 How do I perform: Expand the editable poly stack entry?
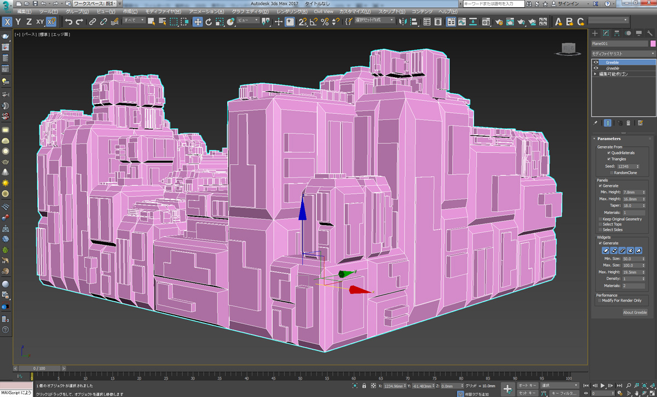point(596,73)
